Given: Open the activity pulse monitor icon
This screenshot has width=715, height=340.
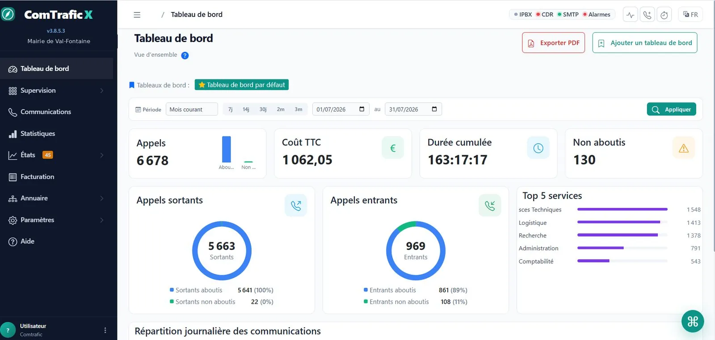Looking at the screenshot, I should (630, 15).
